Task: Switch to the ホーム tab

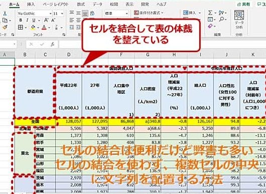Action: tap(14, 5)
